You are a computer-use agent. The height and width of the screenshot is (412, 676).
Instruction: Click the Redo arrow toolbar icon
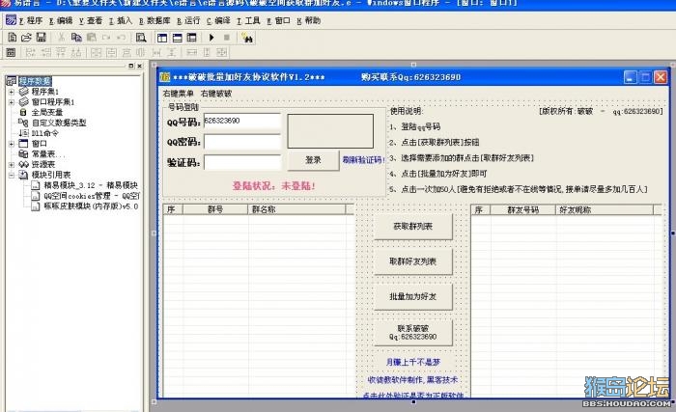click(106, 38)
